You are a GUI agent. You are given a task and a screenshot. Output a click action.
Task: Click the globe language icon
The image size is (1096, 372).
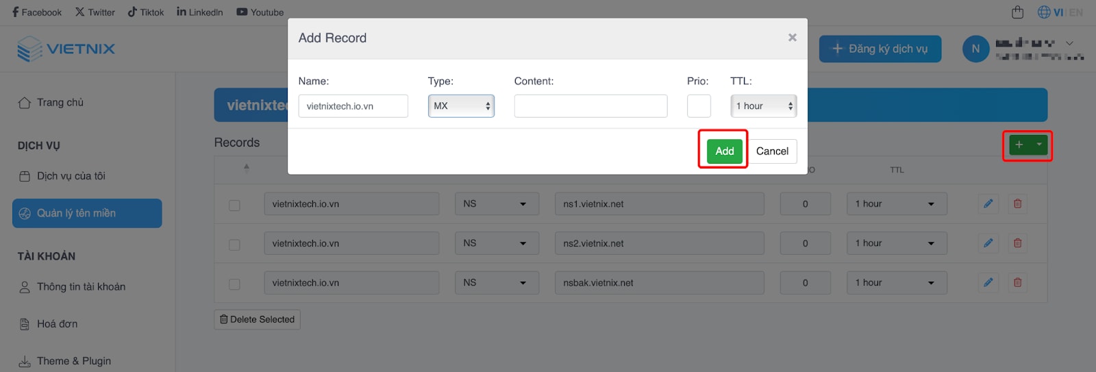pyautogui.click(x=1043, y=12)
